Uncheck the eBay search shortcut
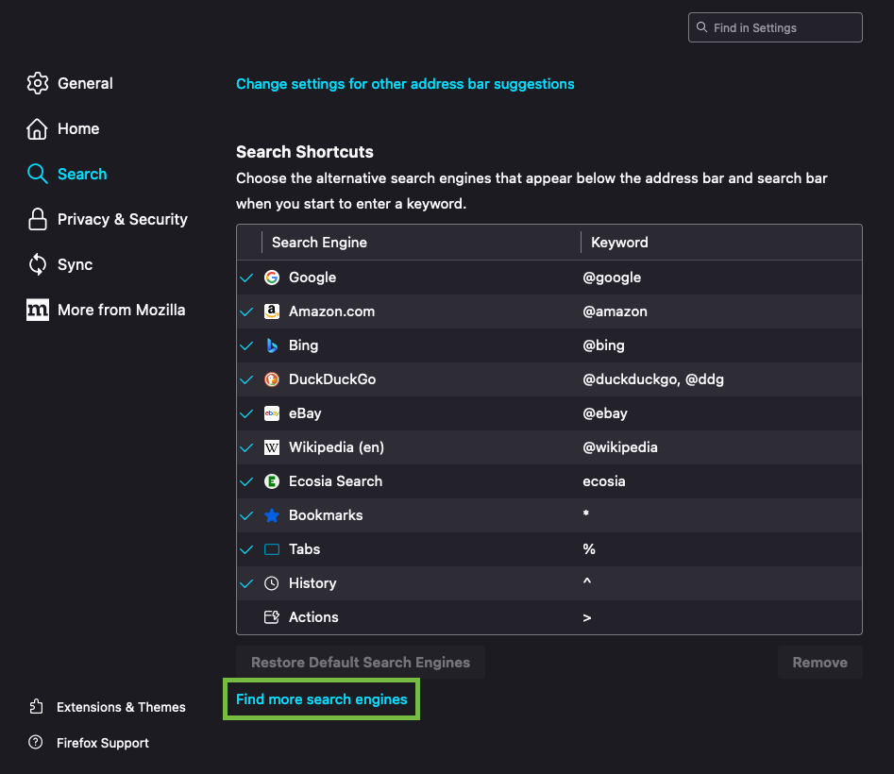894x774 pixels. pyautogui.click(x=246, y=413)
